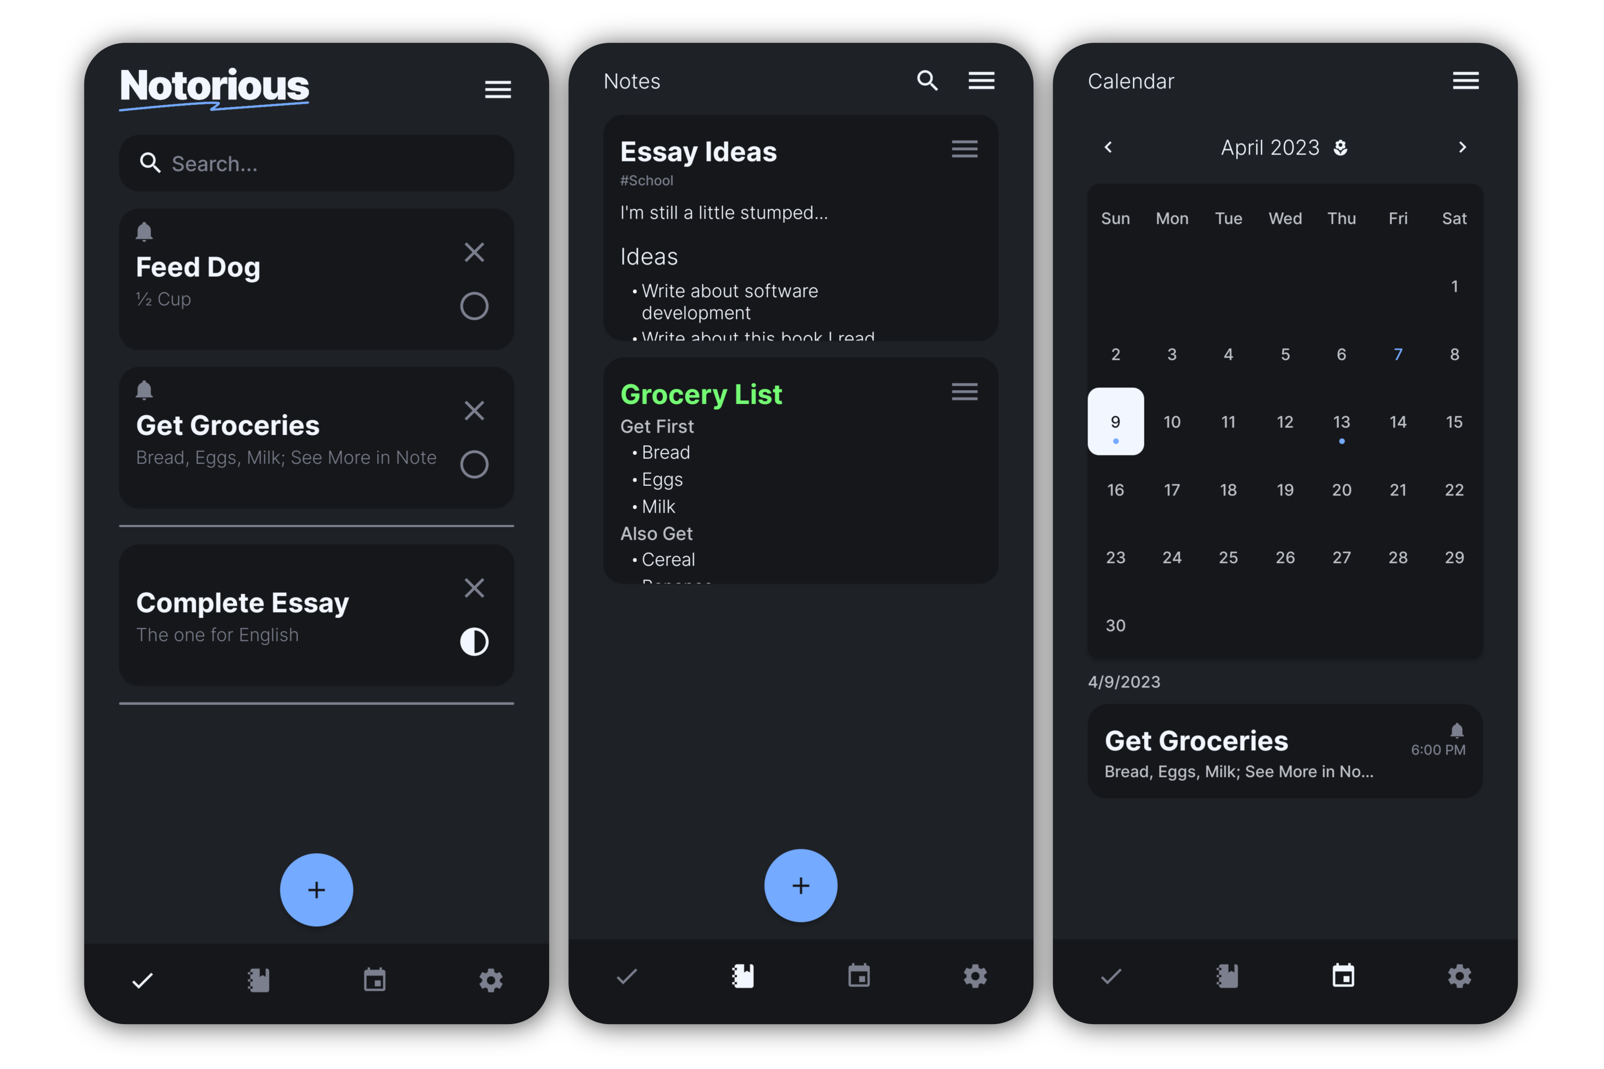Add new note using blue plus button

801,886
